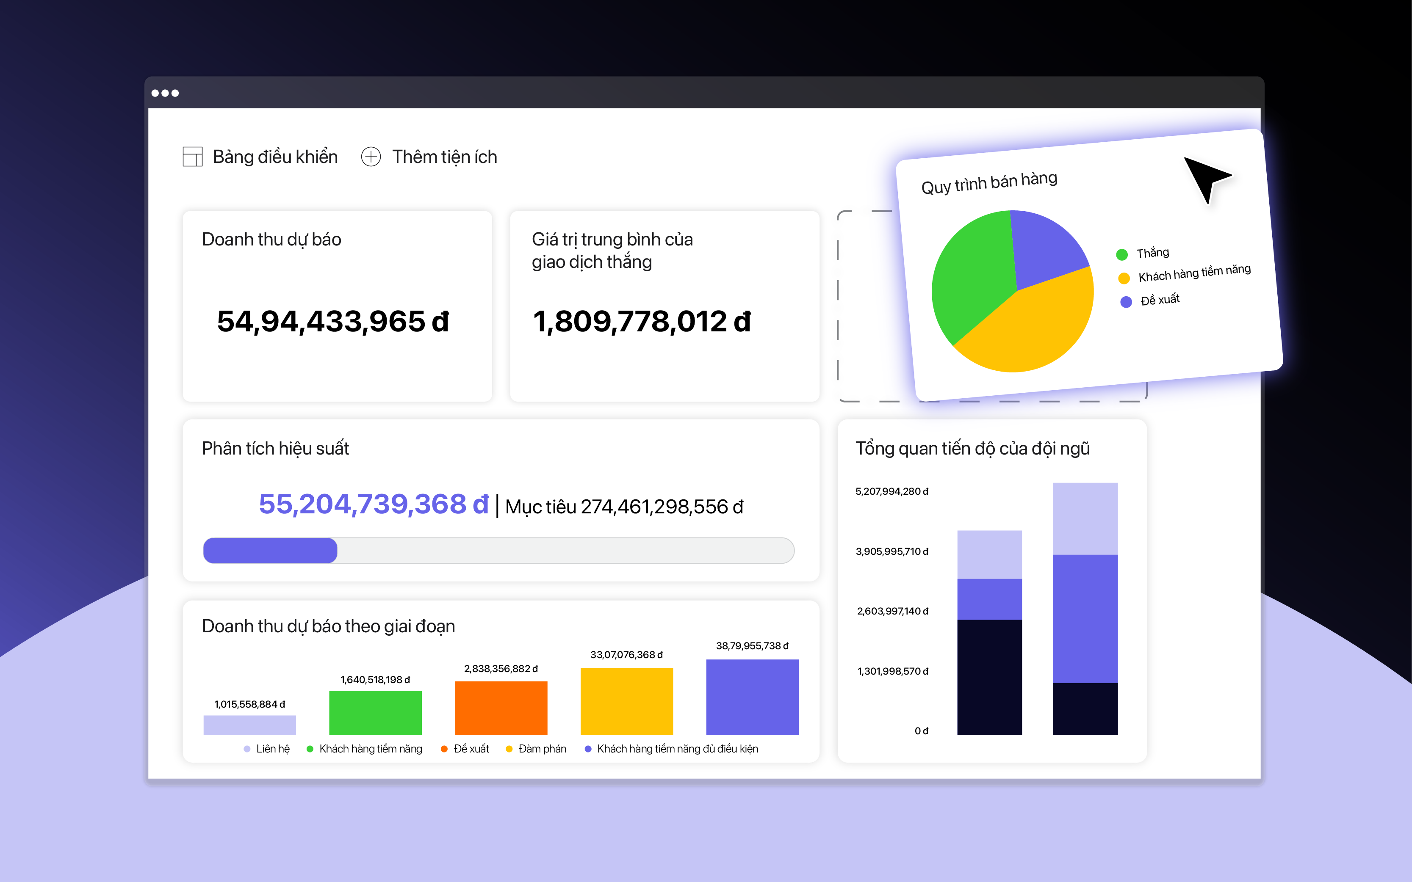Click purple Đề xuất legend dot in pie card
The height and width of the screenshot is (882, 1412).
[1126, 302]
